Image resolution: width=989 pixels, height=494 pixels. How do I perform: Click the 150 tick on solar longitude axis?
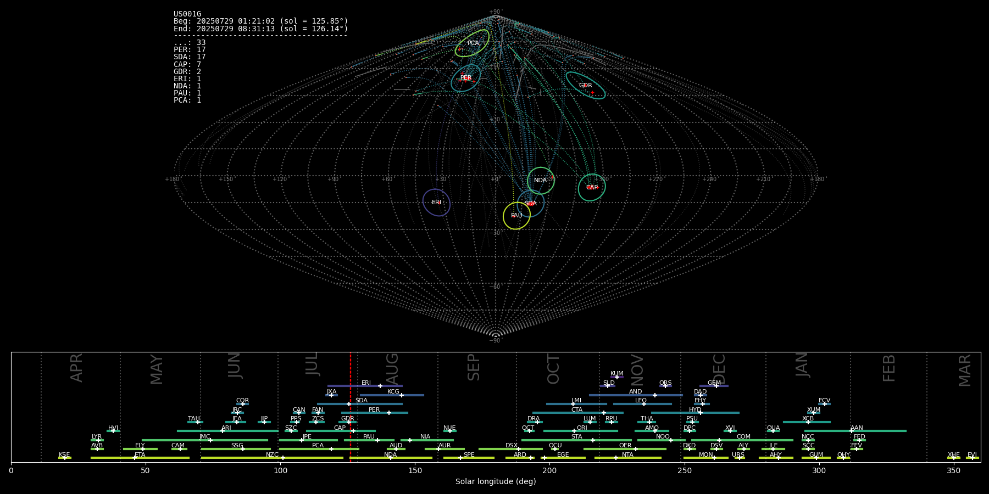(x=415, y=470)
